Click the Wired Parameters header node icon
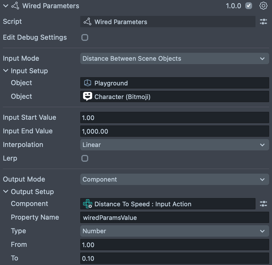 click(15, 6)
